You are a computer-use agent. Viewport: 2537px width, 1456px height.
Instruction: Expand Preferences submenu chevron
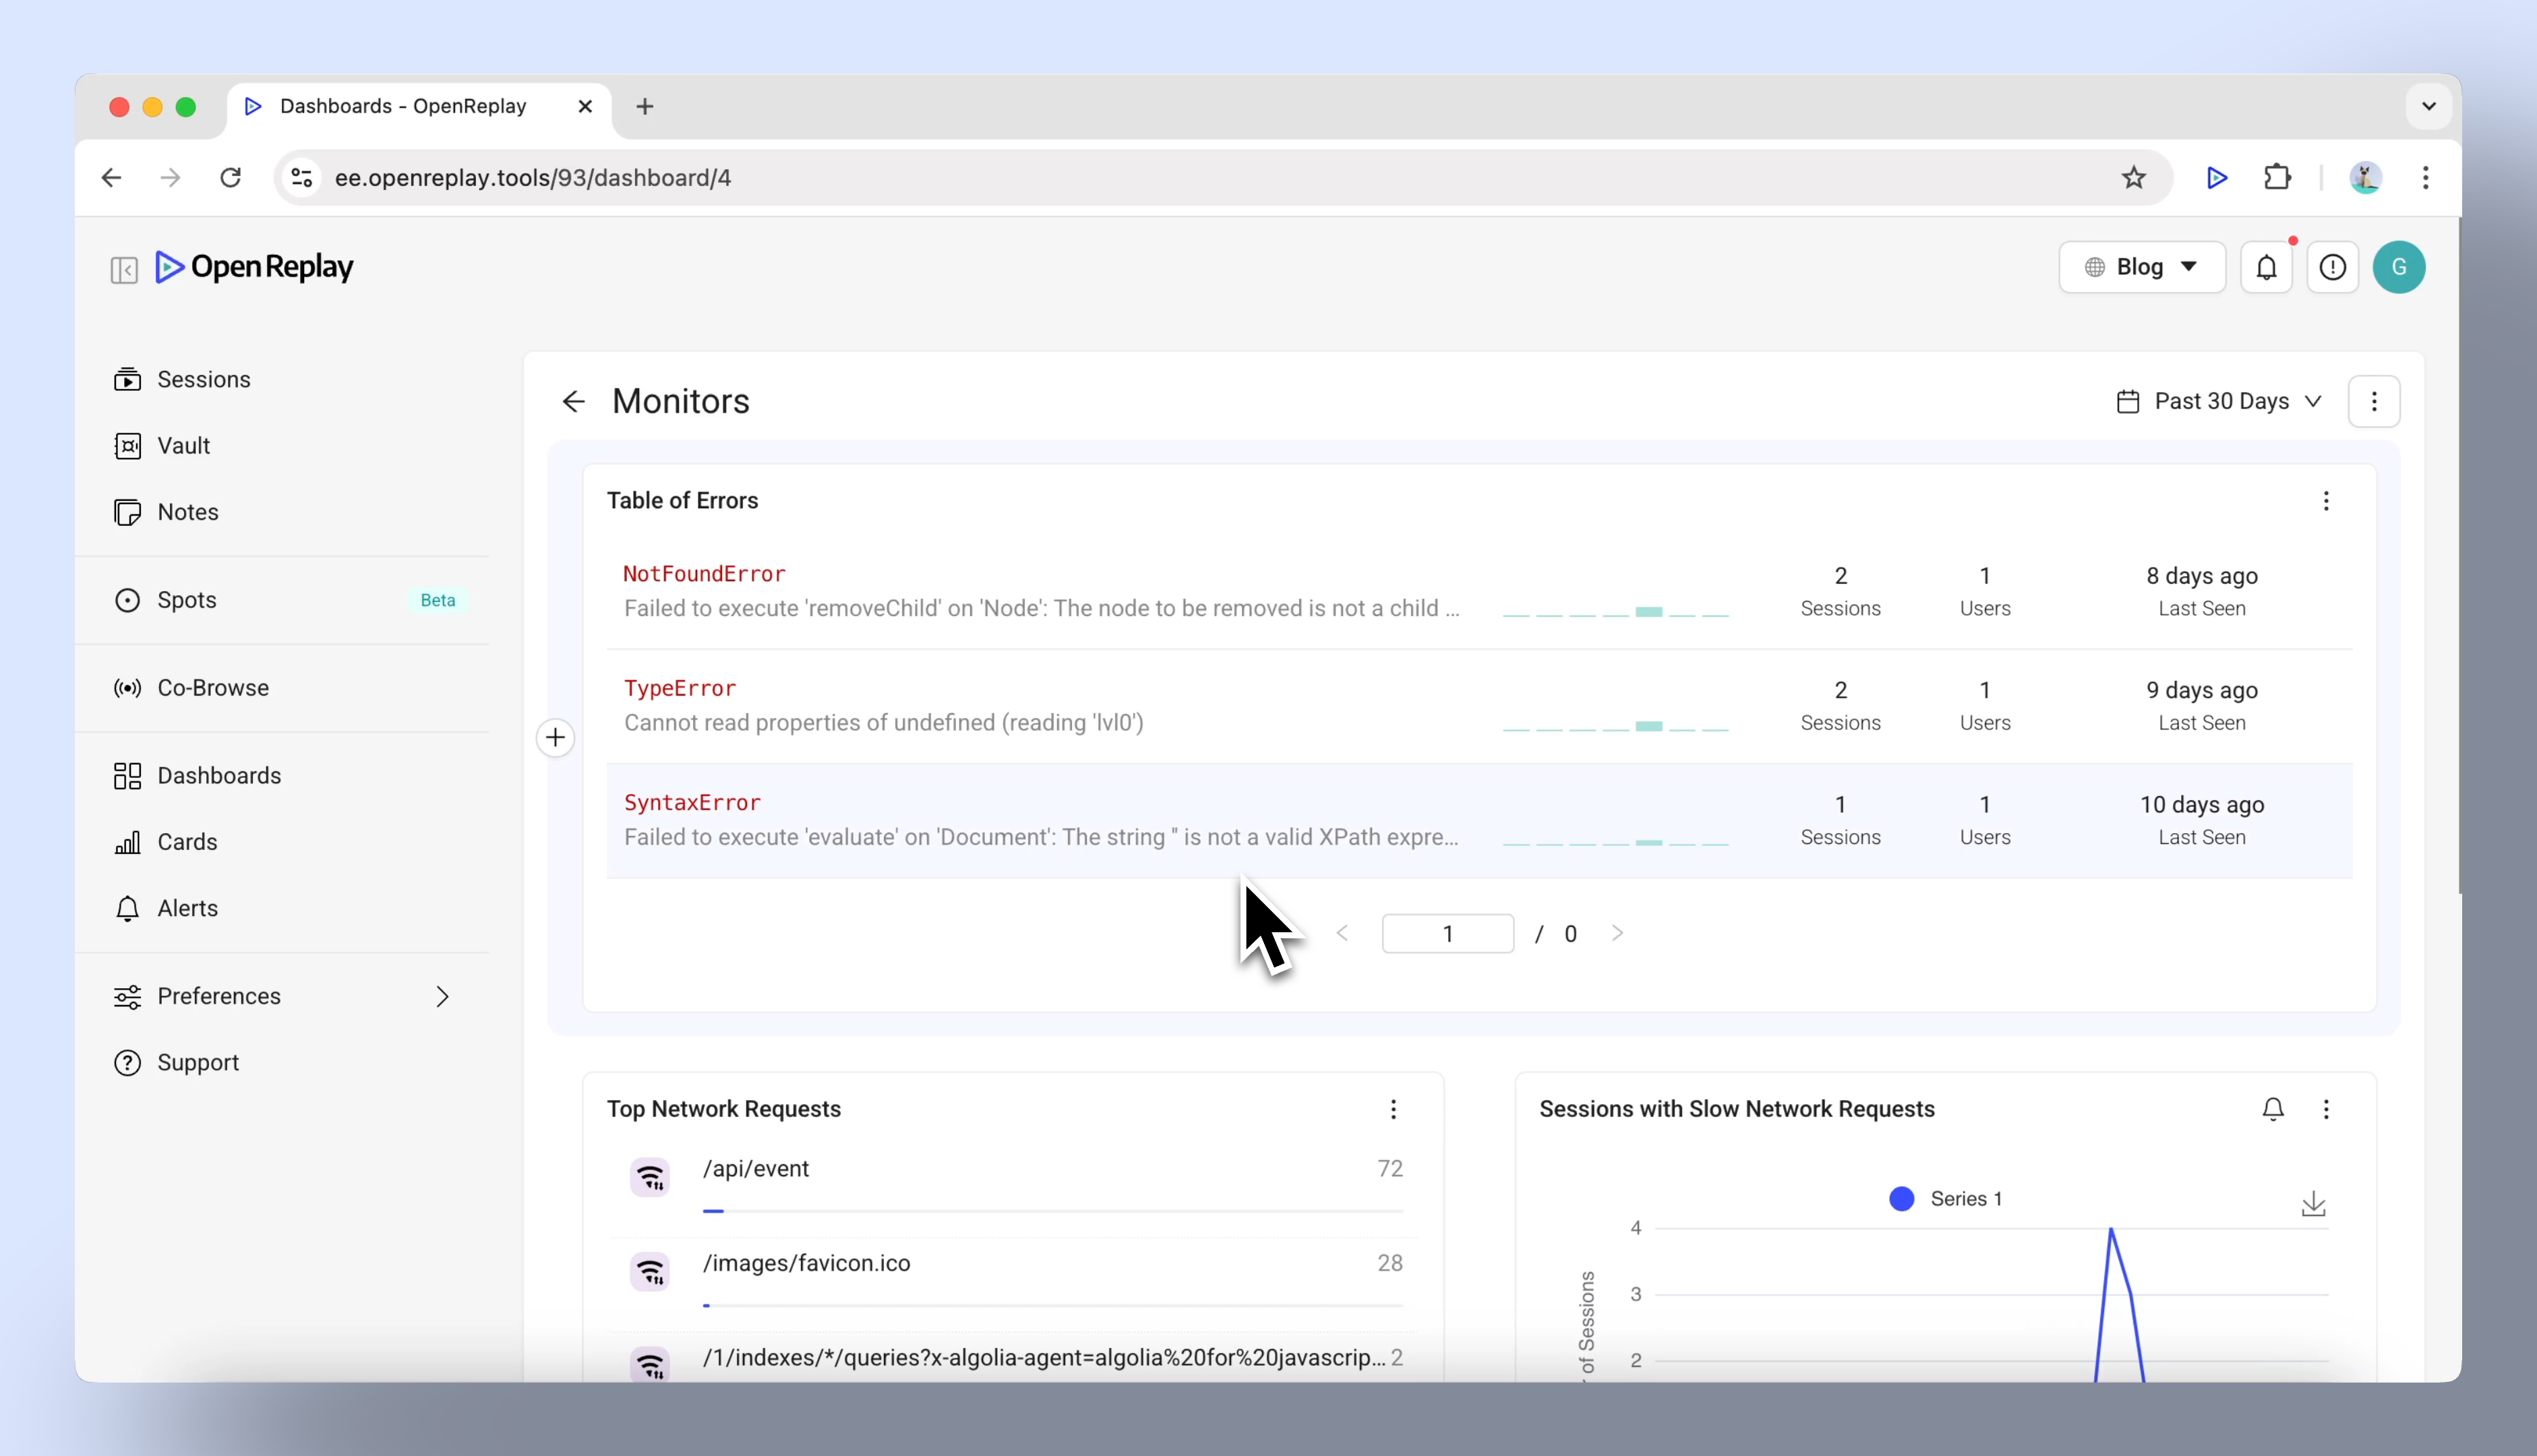(442, 996)
